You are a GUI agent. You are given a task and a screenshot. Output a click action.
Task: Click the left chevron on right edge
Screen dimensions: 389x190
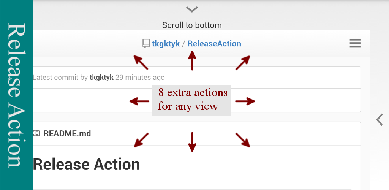click(x=379, y=119)
